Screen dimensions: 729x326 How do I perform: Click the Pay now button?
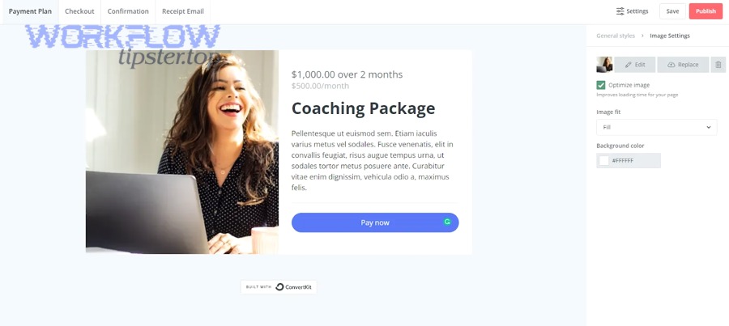point(375,222)
